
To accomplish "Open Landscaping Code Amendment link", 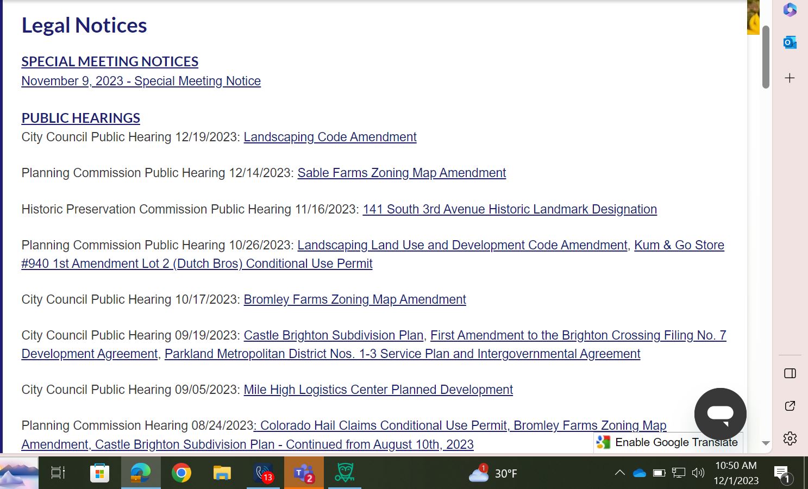I will coord(330,137).
